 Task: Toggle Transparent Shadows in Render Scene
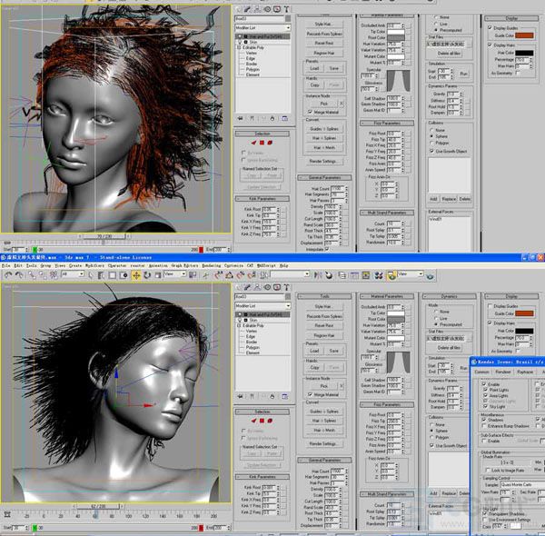(x=485, y=513)
